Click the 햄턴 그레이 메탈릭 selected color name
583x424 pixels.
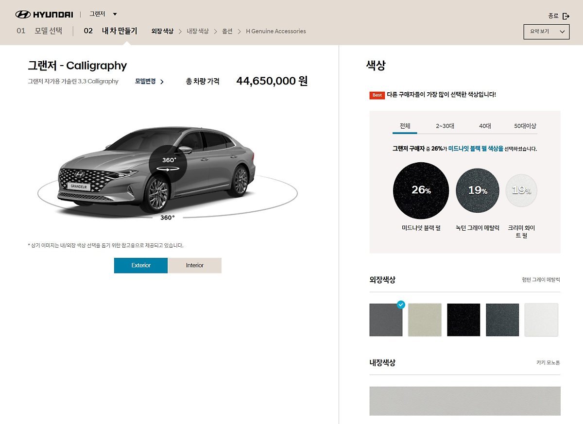(x=541, y=280)
